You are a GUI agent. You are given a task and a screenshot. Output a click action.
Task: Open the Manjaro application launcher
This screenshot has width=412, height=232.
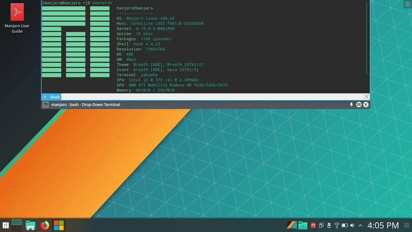click(5, 225)
